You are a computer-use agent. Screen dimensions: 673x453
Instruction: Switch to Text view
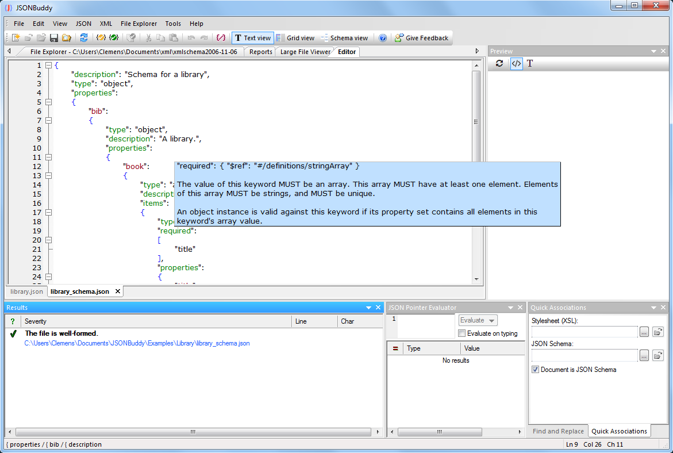(253, 38)
